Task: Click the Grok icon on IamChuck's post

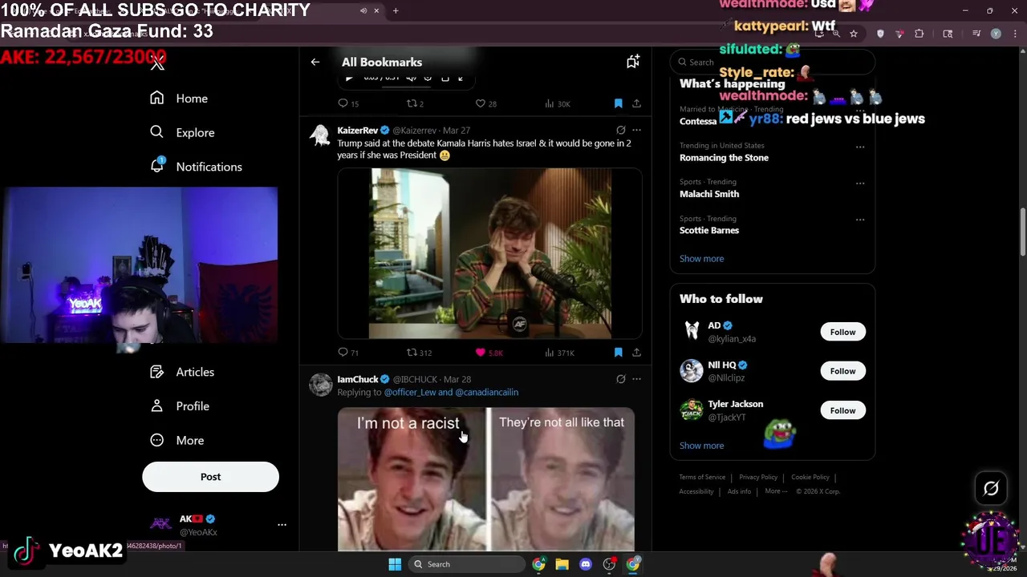Action: pos(620,379)
